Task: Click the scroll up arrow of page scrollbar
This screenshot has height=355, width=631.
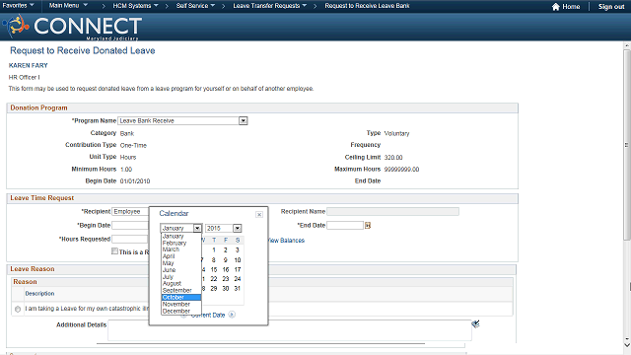Action: tap(627, 46)
